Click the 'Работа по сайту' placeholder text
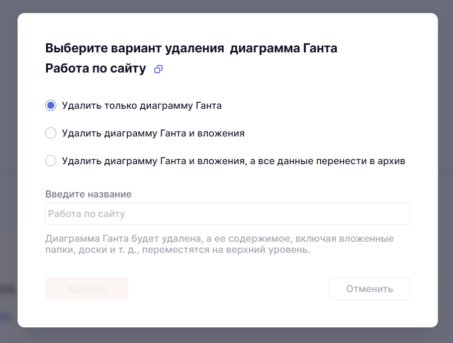Viewport: 453px width, 343px height. 86,214
